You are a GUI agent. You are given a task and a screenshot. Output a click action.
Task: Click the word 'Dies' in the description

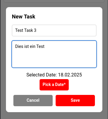(18, 46)
